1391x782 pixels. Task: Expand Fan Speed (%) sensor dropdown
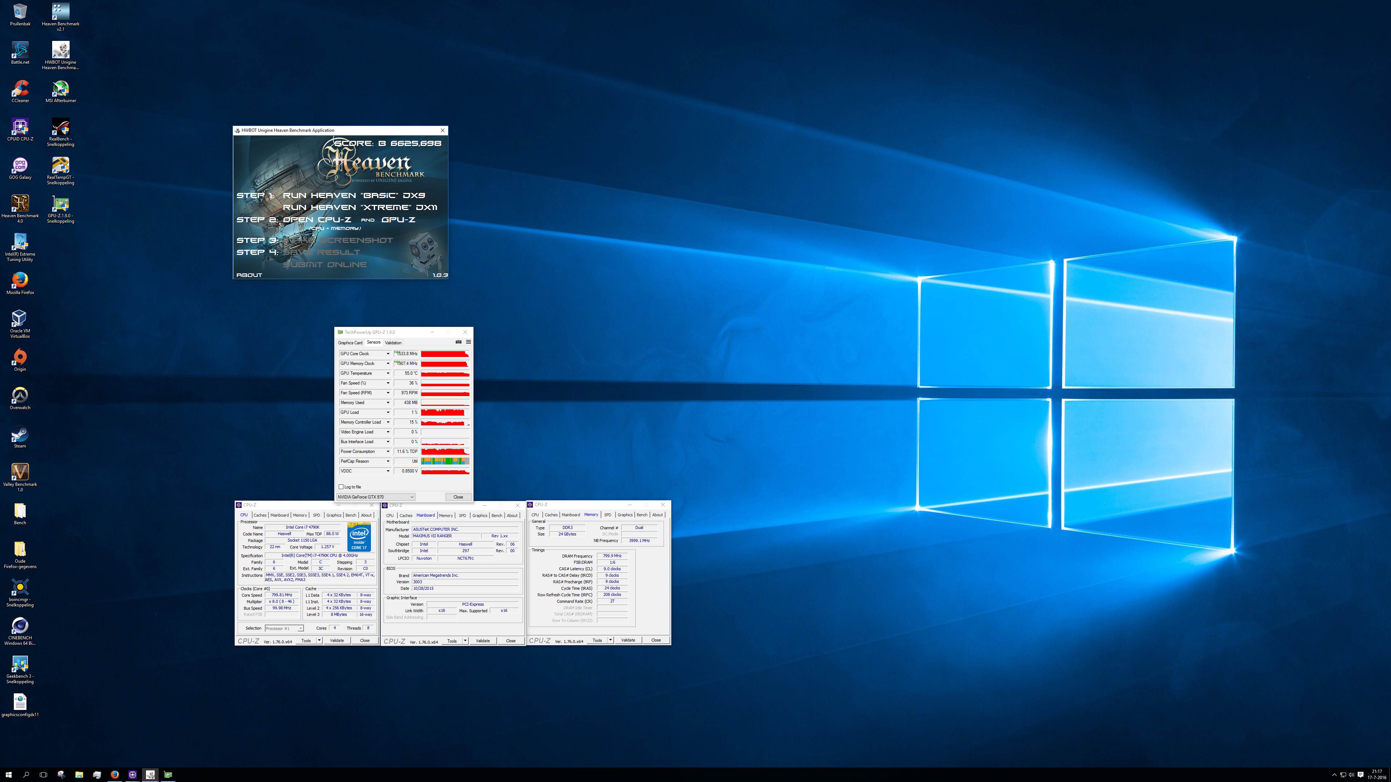[388, 383]
